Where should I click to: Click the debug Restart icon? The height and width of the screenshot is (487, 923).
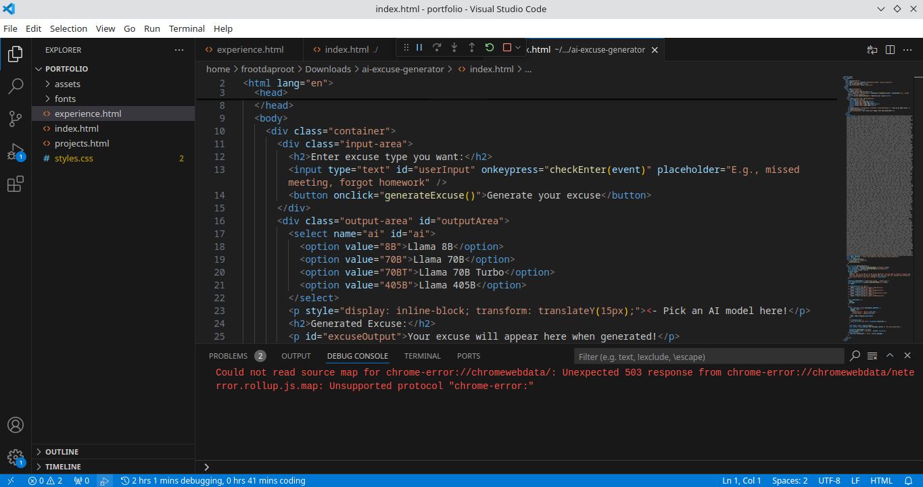[490, 47]
